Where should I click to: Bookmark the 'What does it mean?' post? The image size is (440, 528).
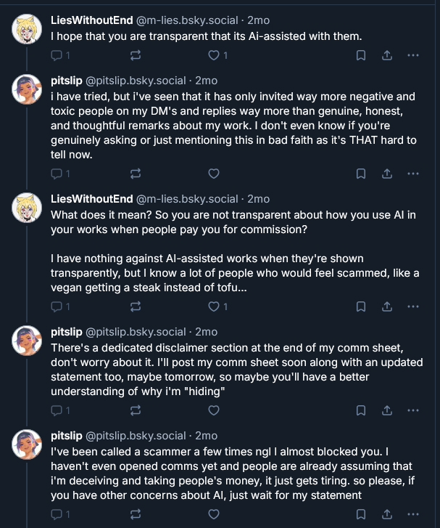click(x=361, y=306)
